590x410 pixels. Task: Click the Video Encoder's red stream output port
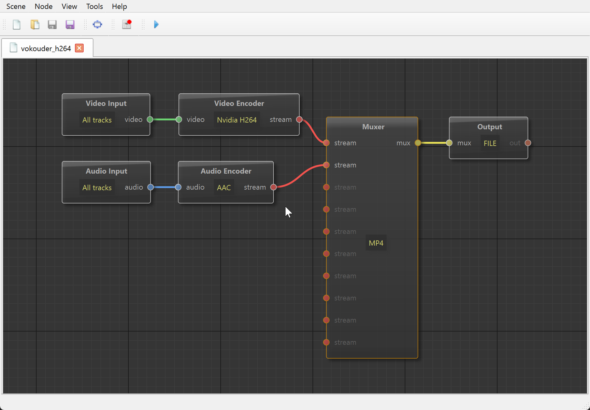tap(299, 120)
